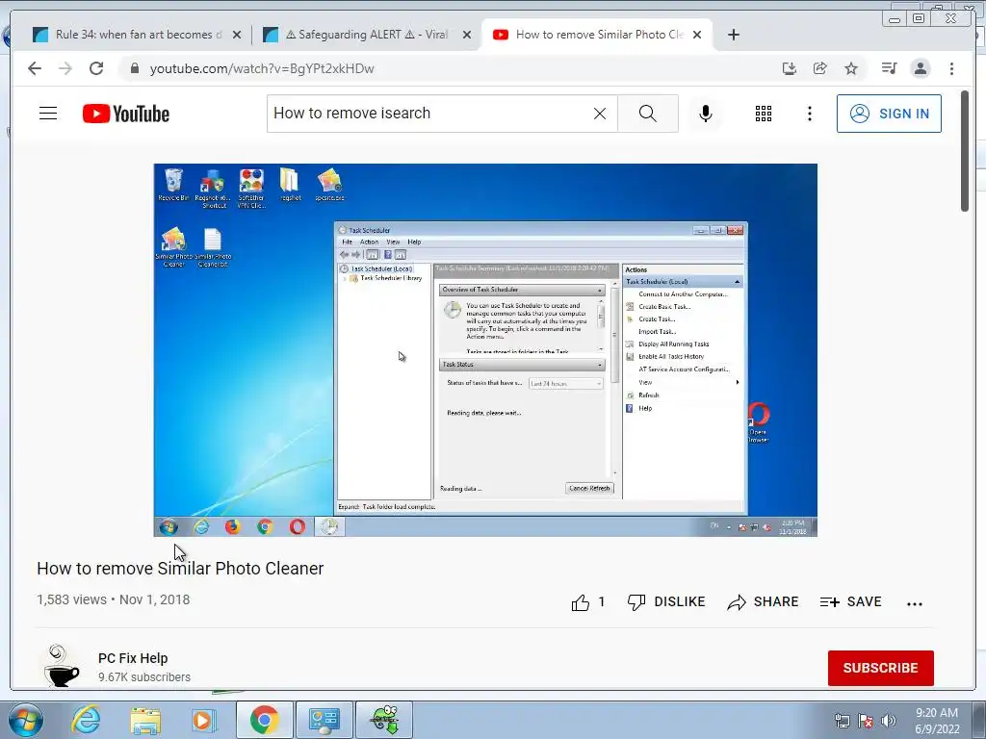Open the Chrome profile avatar
The image size is (986, 739).
click(921, 68)
